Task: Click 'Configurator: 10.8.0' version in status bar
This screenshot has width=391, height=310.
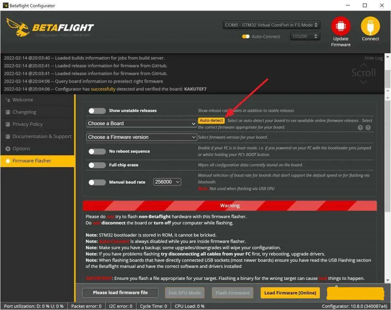Action: [x=354, y=306]
